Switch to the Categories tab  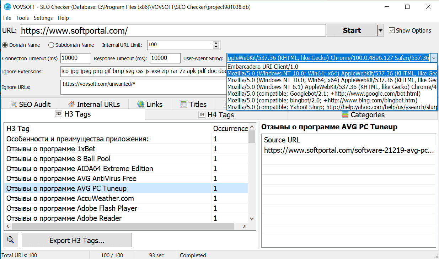(x=363, y=114)
